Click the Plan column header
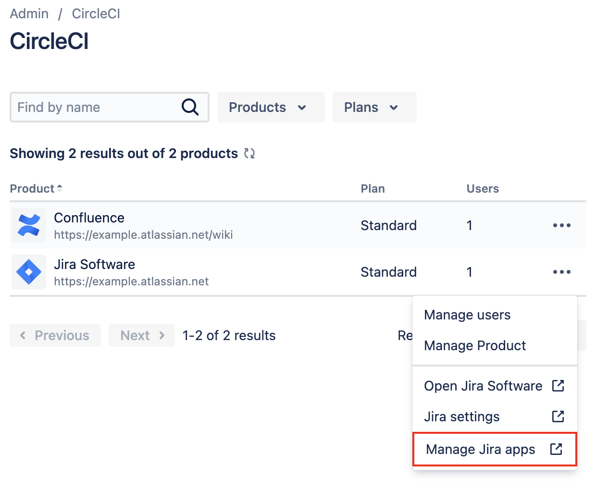596x489 pixels. coord(372,188)
